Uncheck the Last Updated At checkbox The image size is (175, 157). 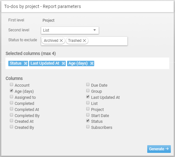pyautogui.click(x=88, y=97)
